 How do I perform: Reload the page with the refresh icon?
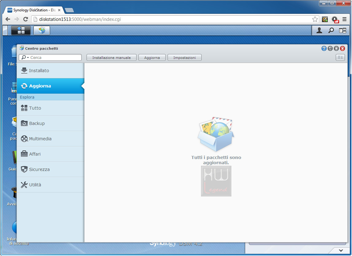click(x=25, y=19)
